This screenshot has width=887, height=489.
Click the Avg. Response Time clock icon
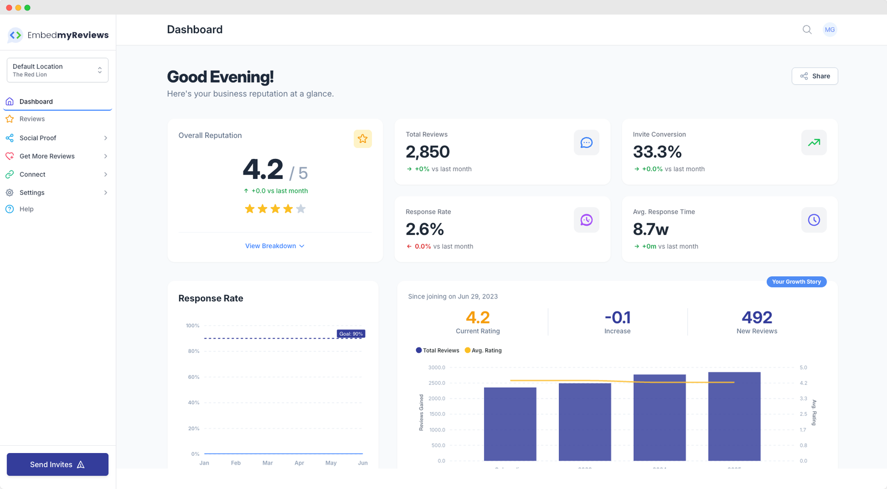[813, 220]
